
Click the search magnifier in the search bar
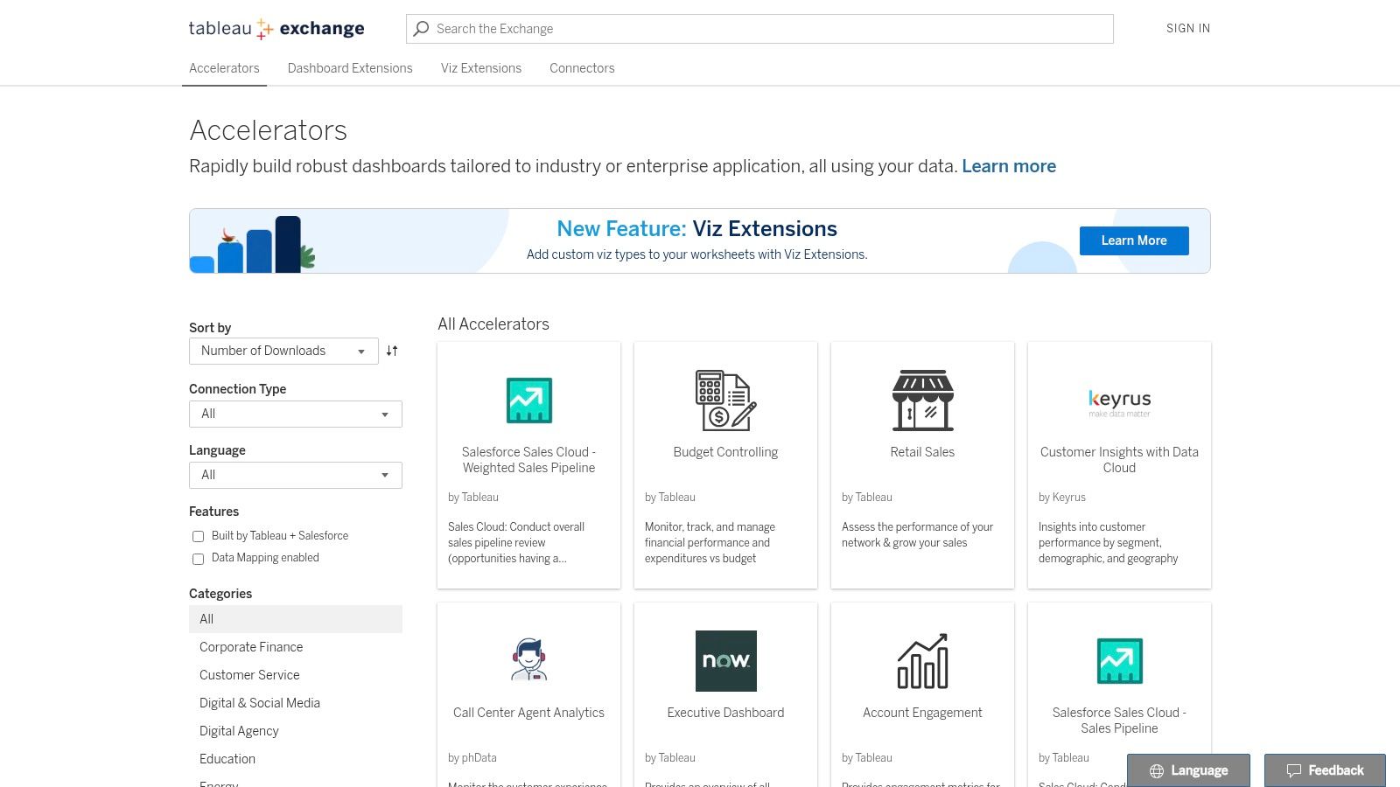click(421, 28)
